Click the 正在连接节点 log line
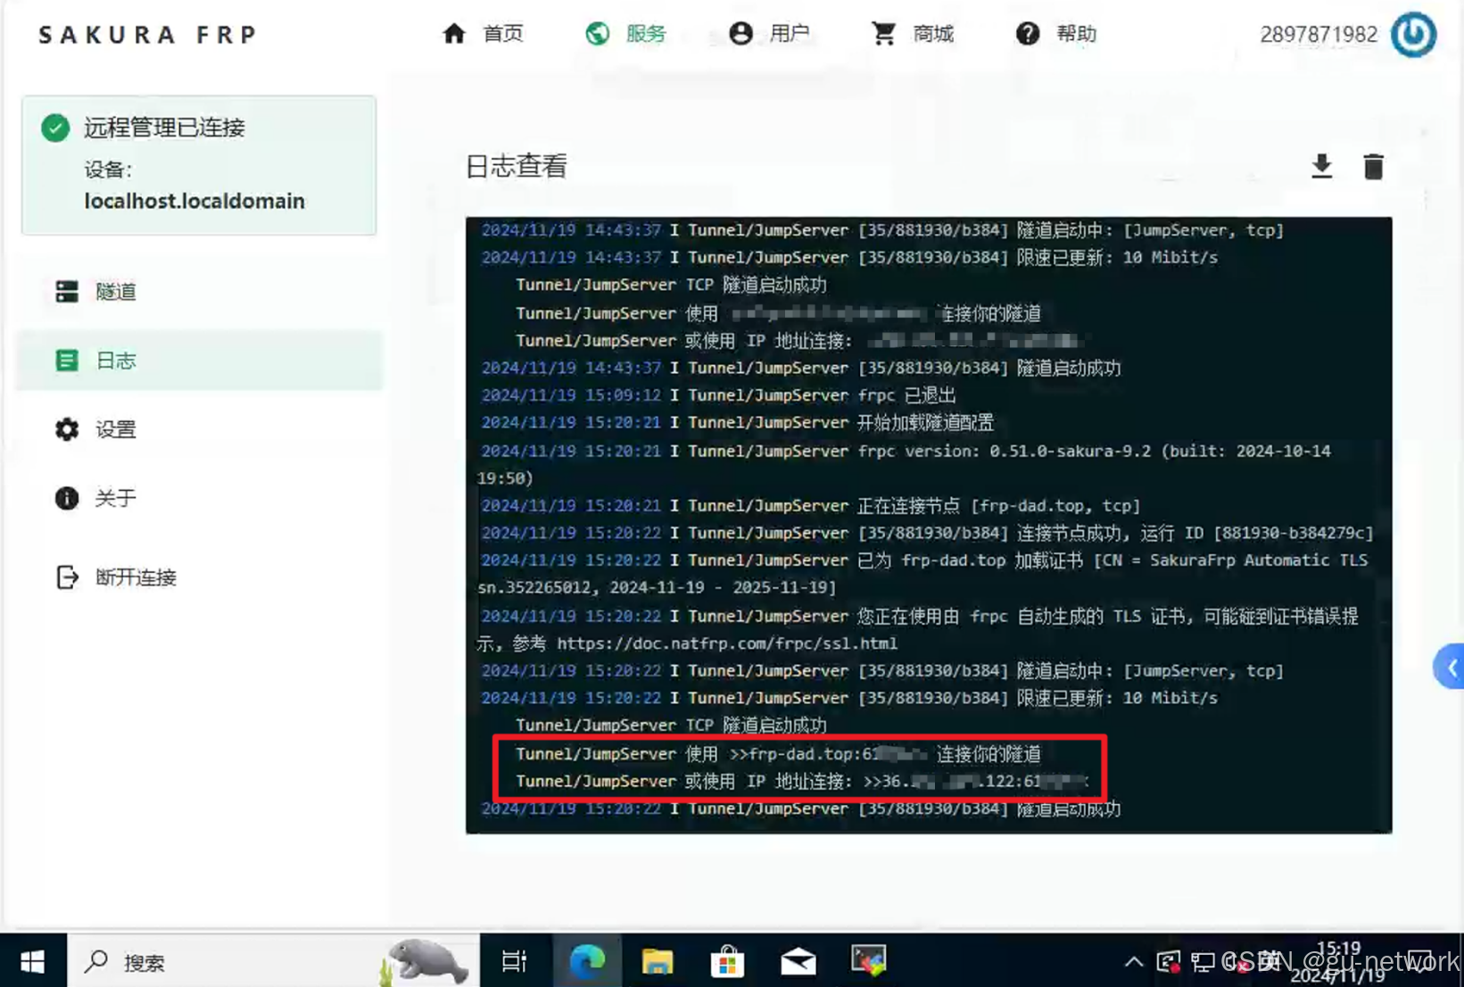 [811, 506]
